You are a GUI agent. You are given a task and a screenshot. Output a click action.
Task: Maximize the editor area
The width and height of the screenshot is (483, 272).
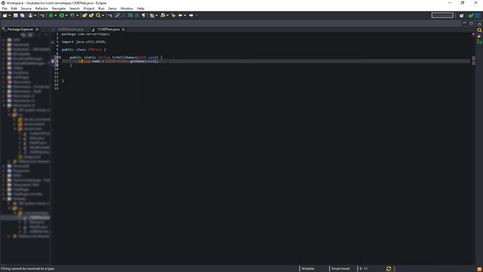471,23
